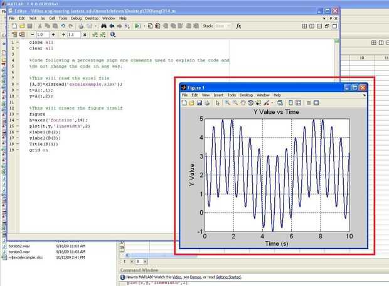Open Find with binoculars icon

104,26
